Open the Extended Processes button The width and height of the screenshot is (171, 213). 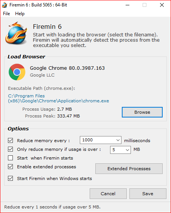coord(129,169)
